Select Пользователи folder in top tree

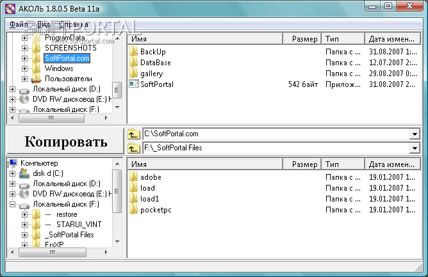coord(69,79)
